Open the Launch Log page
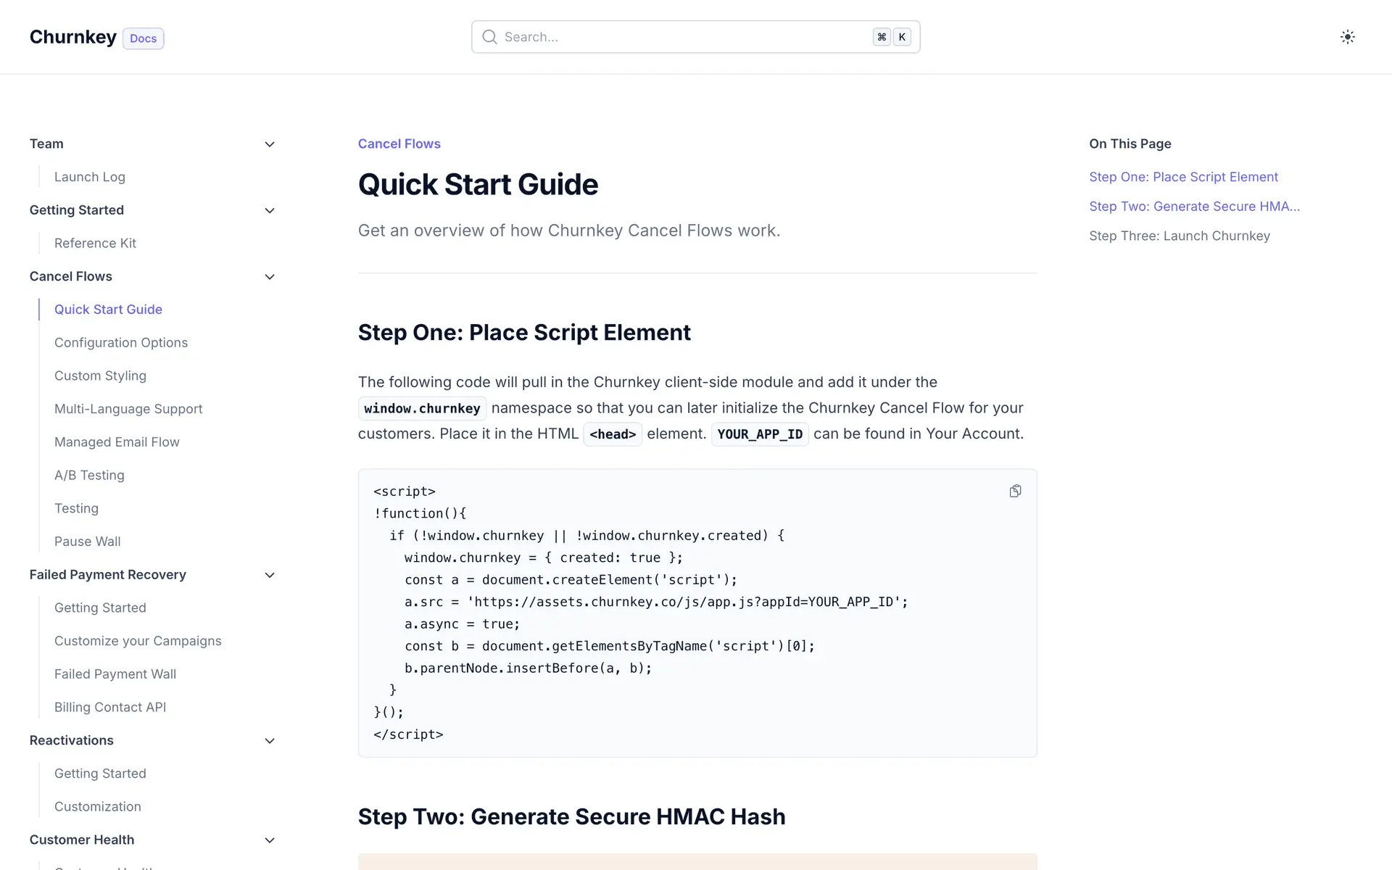Image resolution: width=1392 pixels, height=870 pixels. (89, 177)
